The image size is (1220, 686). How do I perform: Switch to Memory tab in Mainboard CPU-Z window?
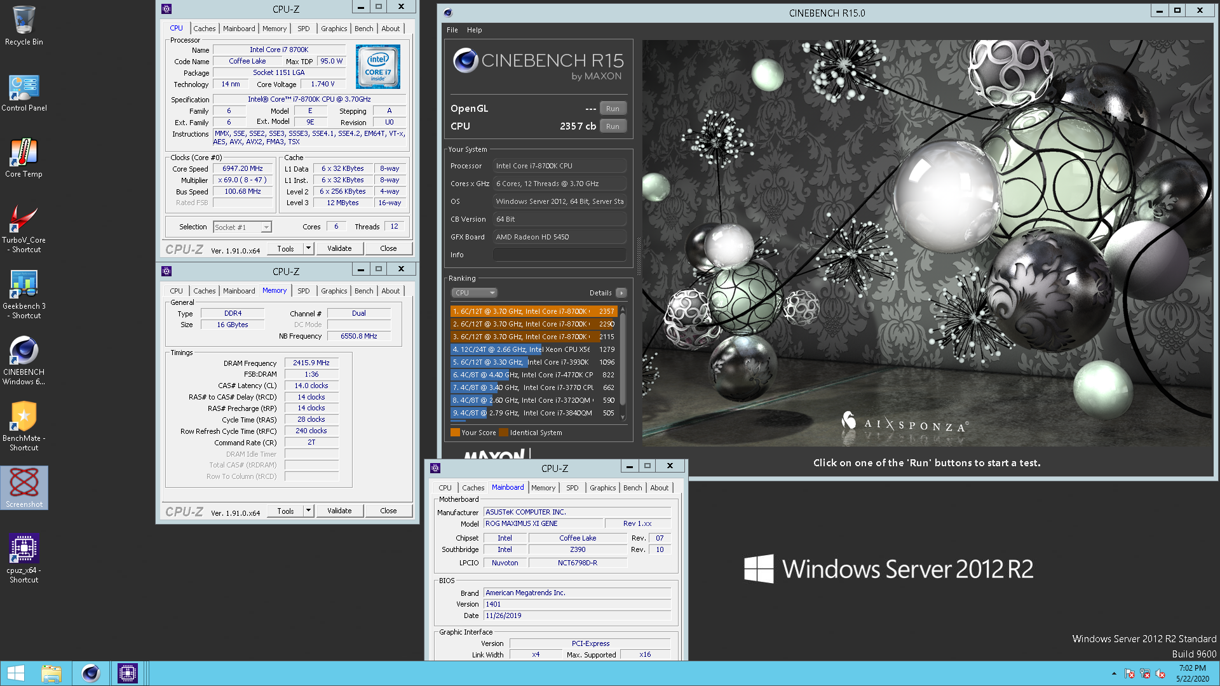(543, 488)
